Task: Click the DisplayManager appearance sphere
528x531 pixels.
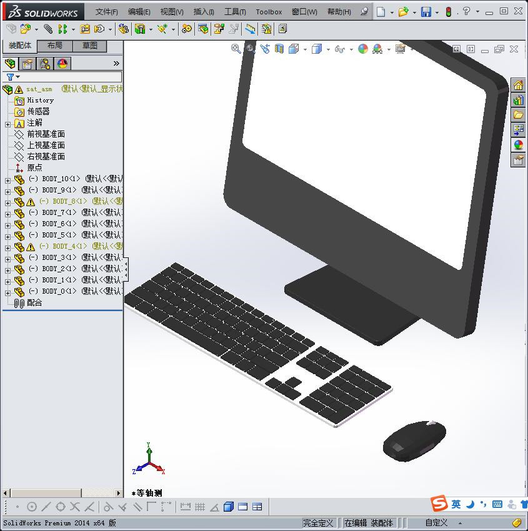Action: point(62,63)
